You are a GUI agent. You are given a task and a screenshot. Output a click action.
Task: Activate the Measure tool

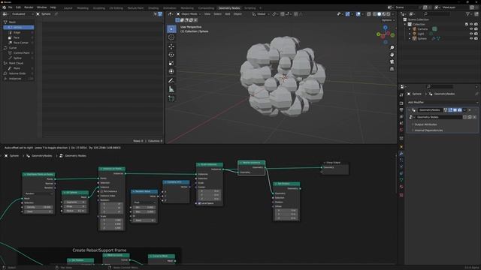[171, 89]
